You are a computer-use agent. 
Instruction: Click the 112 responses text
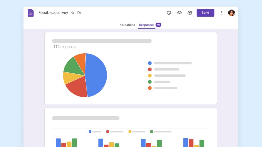[65, 47]
